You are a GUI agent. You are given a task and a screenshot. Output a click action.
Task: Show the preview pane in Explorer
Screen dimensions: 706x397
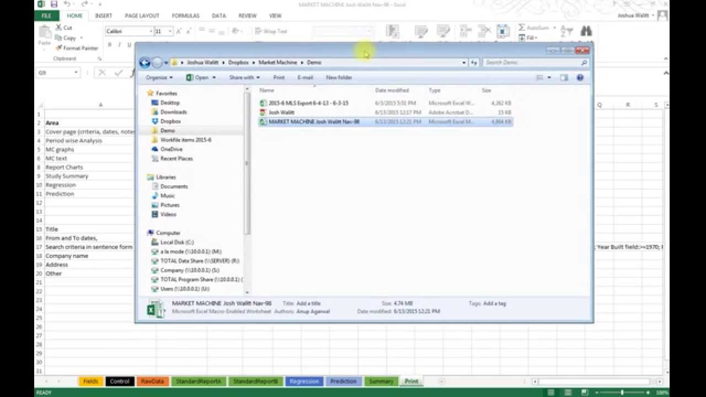[564, 78]
